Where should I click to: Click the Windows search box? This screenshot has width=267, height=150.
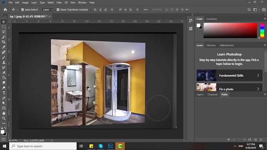(x=43, y=146)
